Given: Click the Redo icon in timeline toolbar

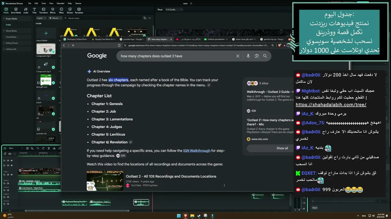Looking at the screenshot, I should [x=43, y=148].
